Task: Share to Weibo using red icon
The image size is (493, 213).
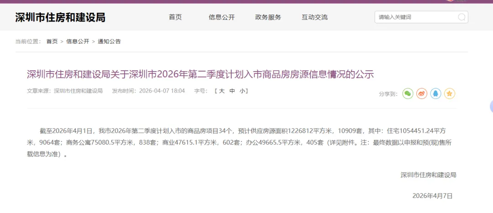Action: pyautogui.click(x=422, y=94)
